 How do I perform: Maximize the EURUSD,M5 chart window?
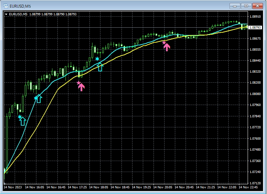[x=246, y=6]
